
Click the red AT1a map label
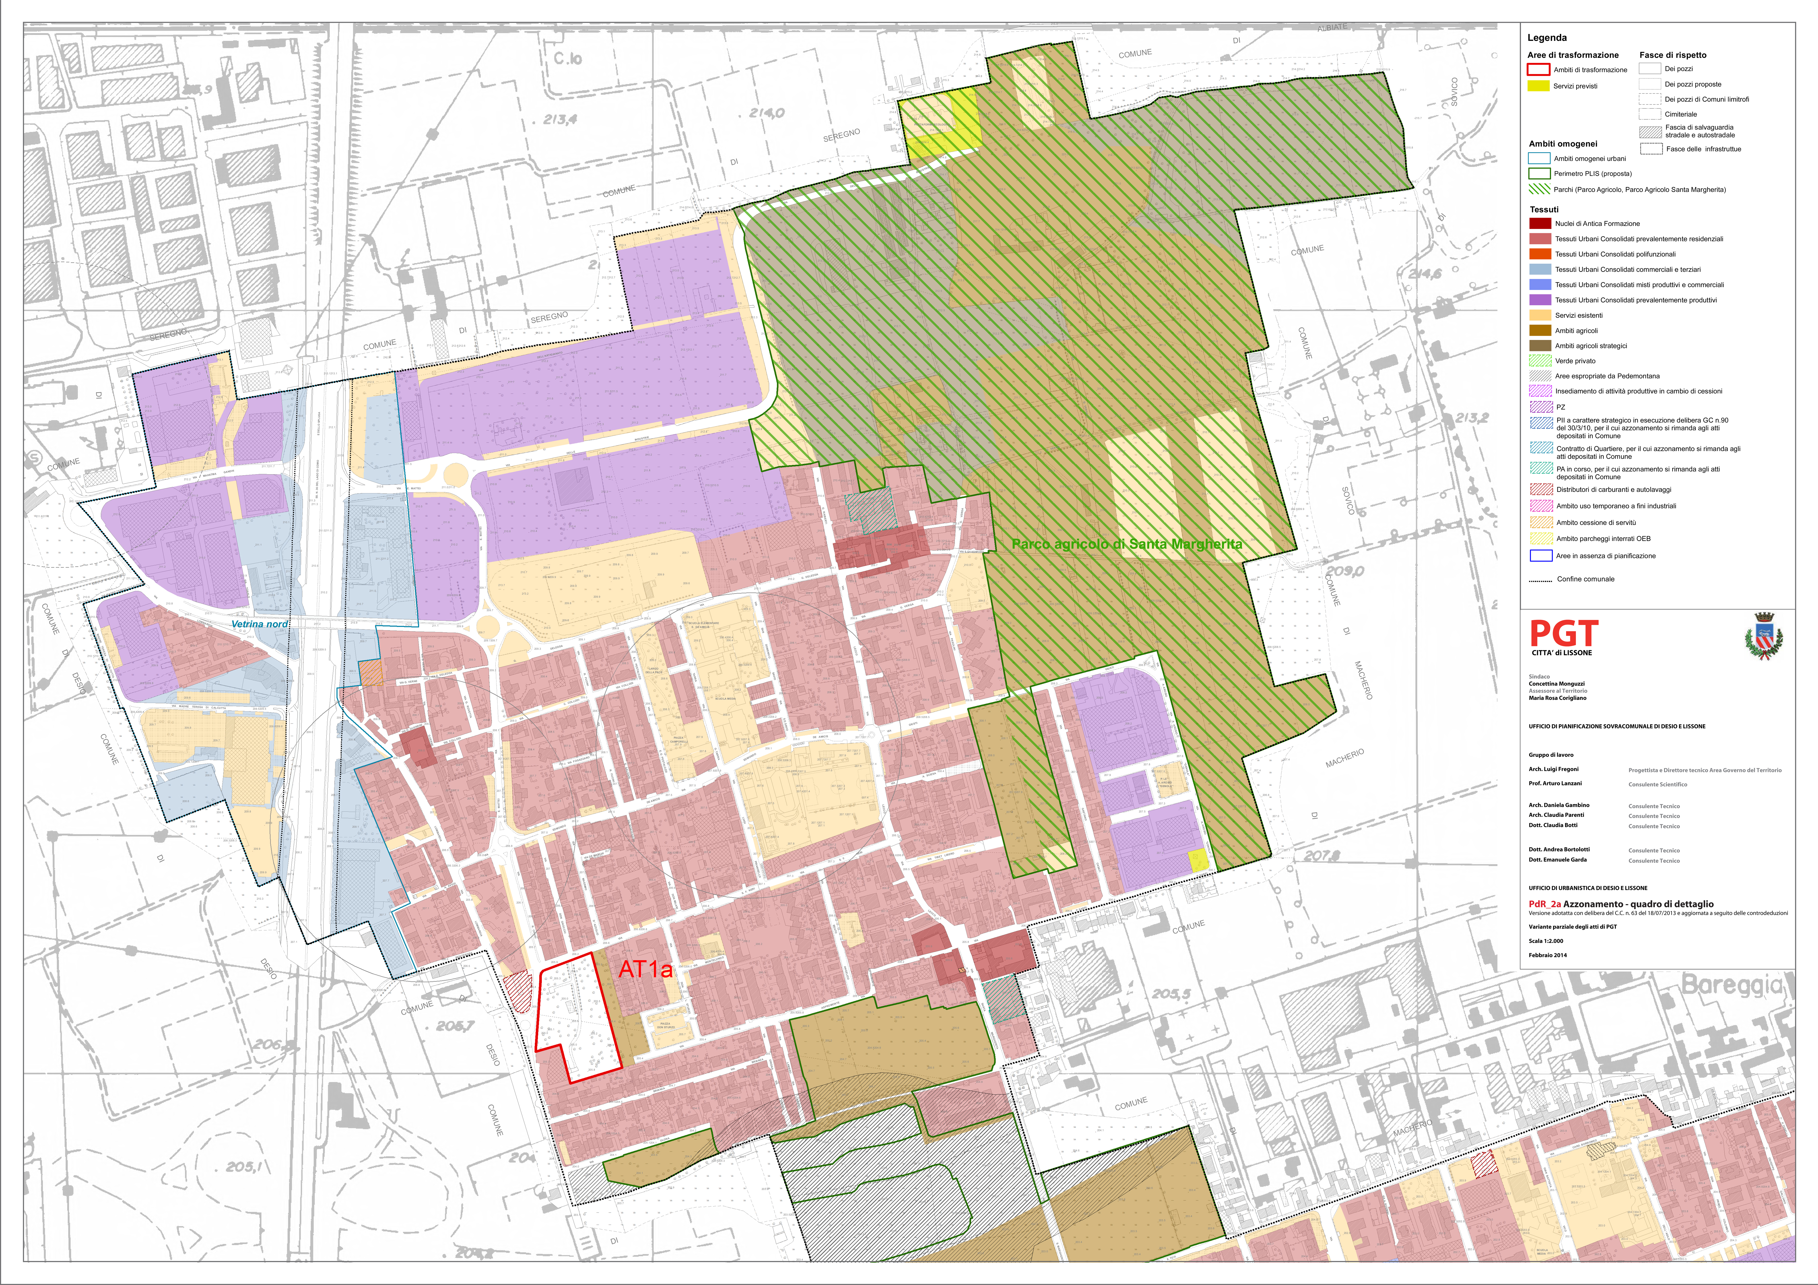(645, 969)
